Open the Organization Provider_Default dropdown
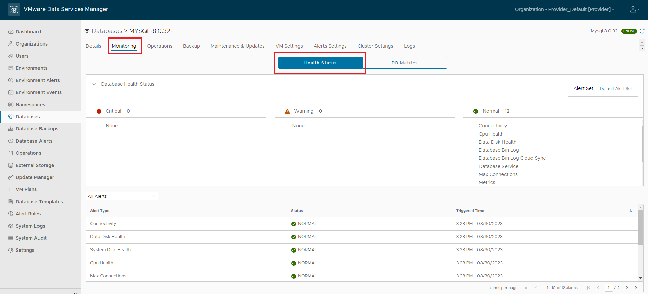The image size is (648, 294). tap(564, 9)
